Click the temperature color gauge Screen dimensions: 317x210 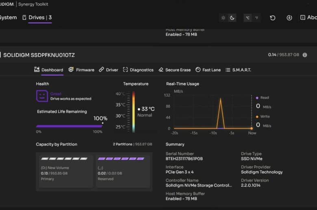pyautogui.click(x=133, y=112)
